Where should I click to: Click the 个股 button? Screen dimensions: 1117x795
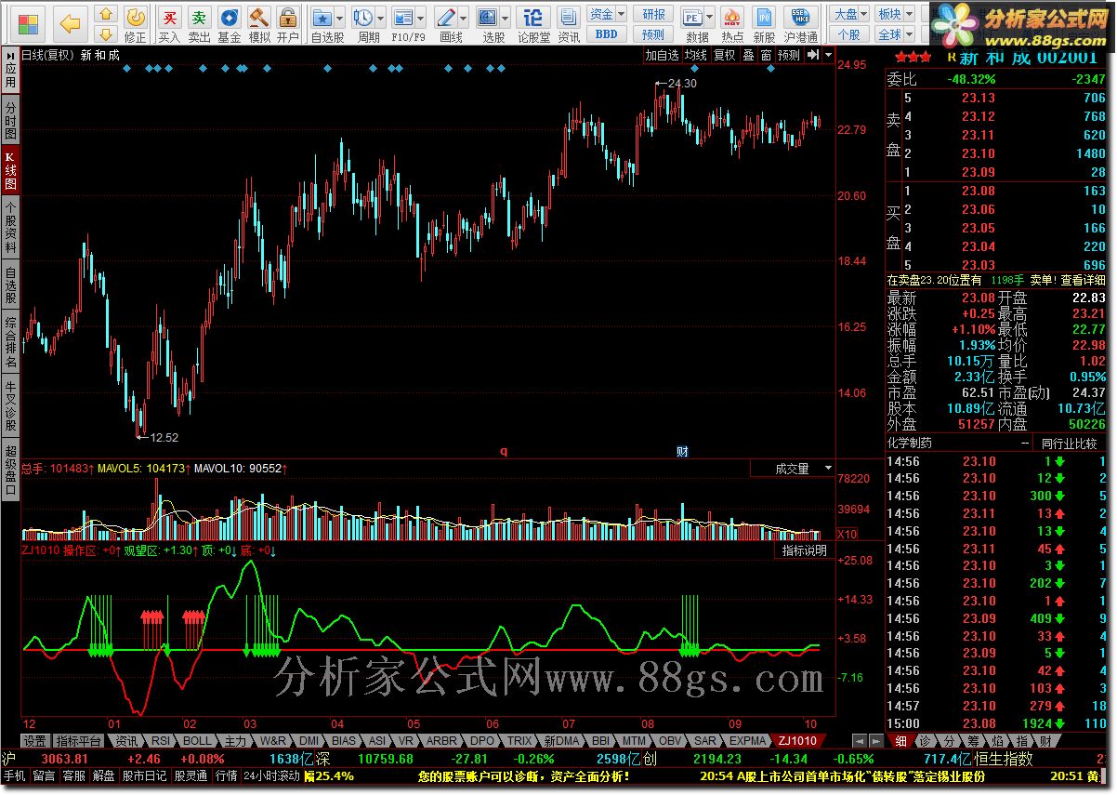(x=849, y=34)
